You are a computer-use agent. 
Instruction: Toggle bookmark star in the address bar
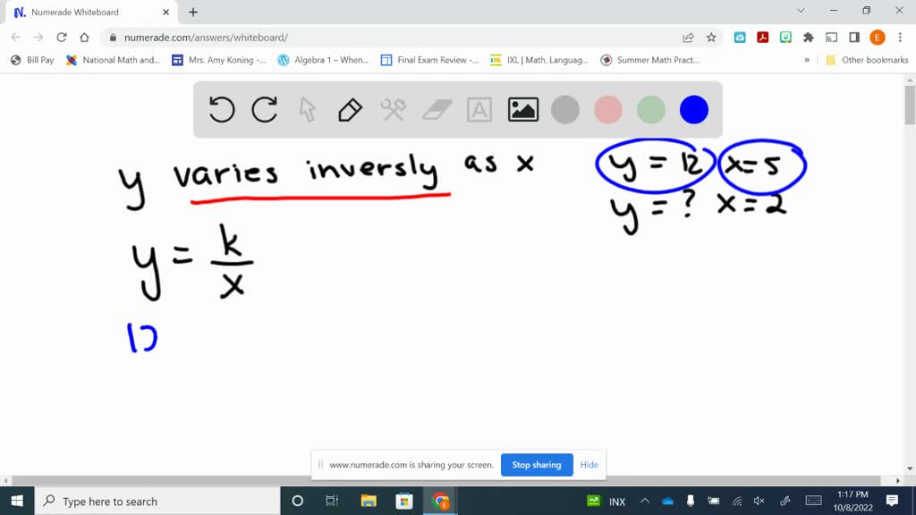(x=710, y=38)
